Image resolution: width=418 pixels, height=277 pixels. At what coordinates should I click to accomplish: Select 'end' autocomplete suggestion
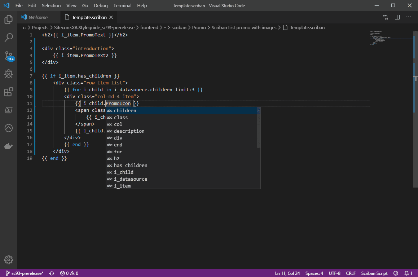point(181,145)
